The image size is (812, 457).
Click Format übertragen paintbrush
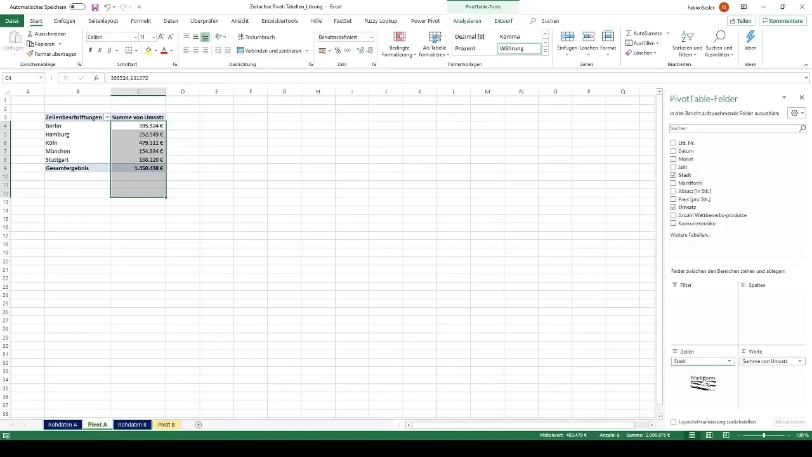pyautogui.click(x=30, y=54)
